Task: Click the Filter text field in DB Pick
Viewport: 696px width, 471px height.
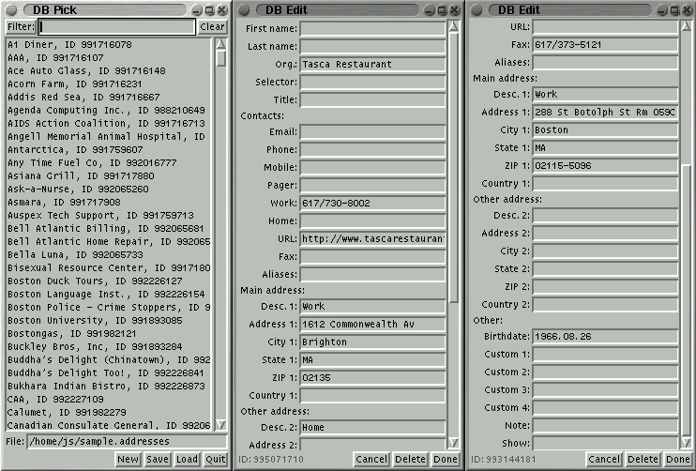Action: [x=116, y=26]
